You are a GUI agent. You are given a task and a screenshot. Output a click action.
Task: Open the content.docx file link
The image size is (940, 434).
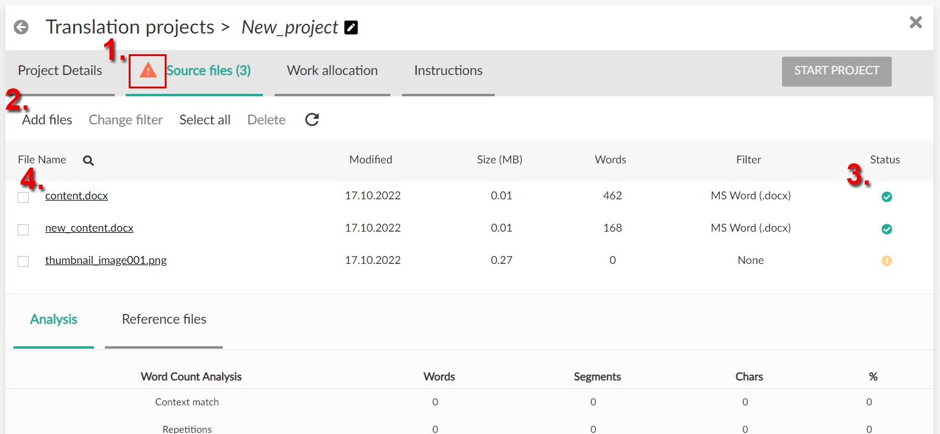click(x=76, y=196)
